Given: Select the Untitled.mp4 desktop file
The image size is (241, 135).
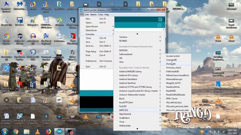Looking at the screenshot, I should click(x=72, y=118).
